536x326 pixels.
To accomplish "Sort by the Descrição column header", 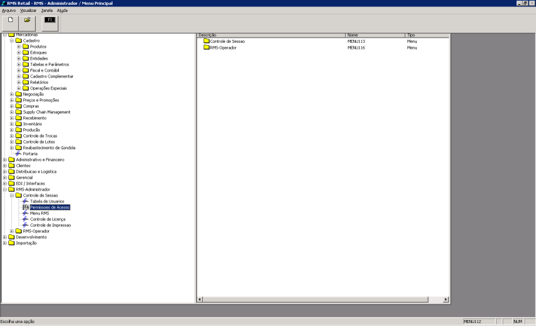I will [272, 35].
